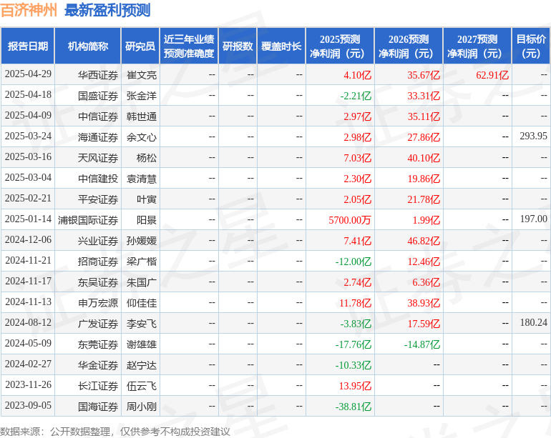
Task: Click the 40.10亿 forecast value
Action: point(424,158)
